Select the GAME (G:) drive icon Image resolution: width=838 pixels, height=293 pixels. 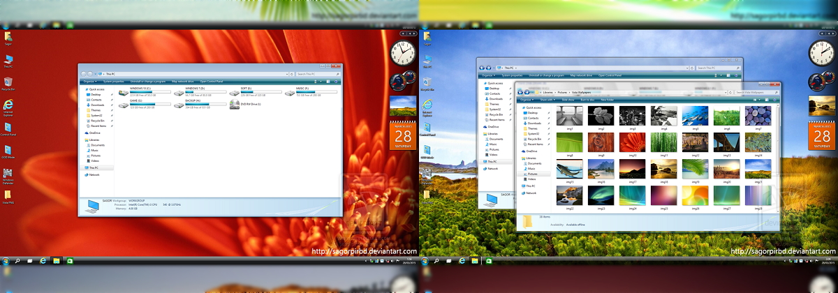(123, 105)
